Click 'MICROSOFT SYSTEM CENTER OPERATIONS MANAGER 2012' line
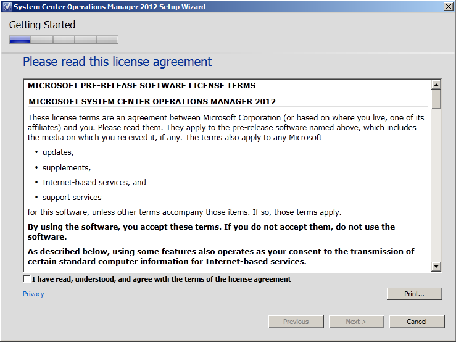 [x=152, y=102]
